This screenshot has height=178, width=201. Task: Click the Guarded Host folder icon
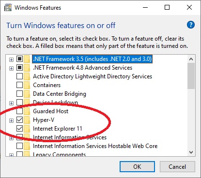pyautogui.click(x=27, y=111)
